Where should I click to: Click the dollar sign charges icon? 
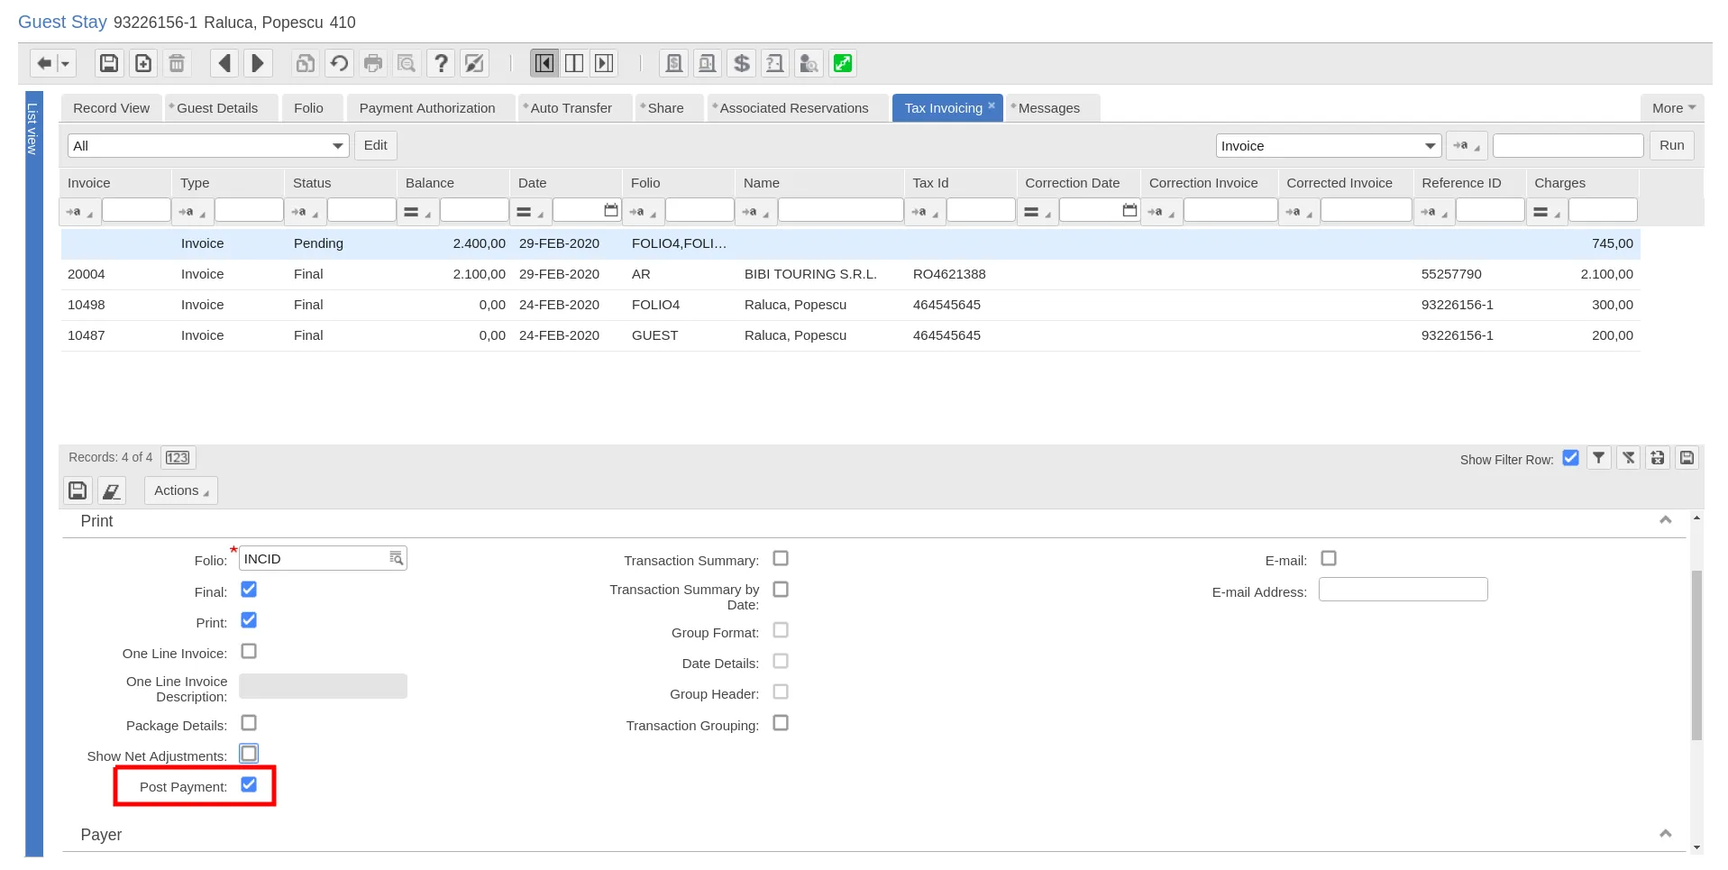742,63
